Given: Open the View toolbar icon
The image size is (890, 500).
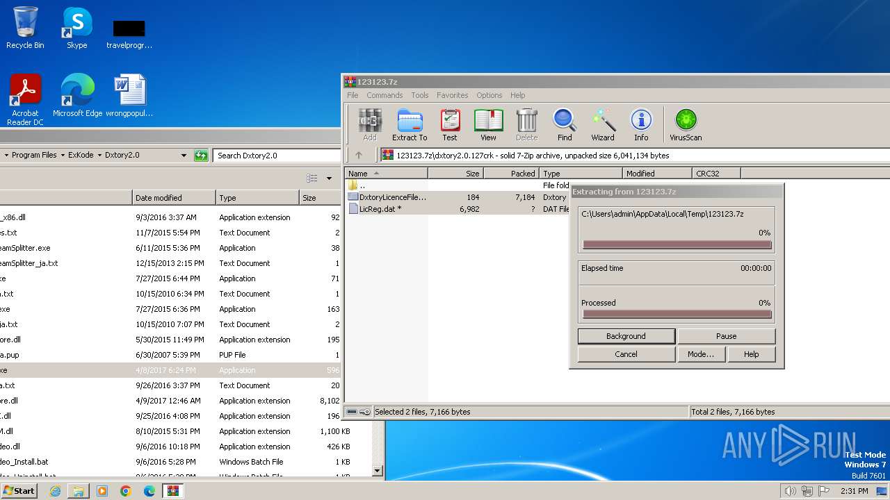Looking at the screenshot, I should pos(488,125).
